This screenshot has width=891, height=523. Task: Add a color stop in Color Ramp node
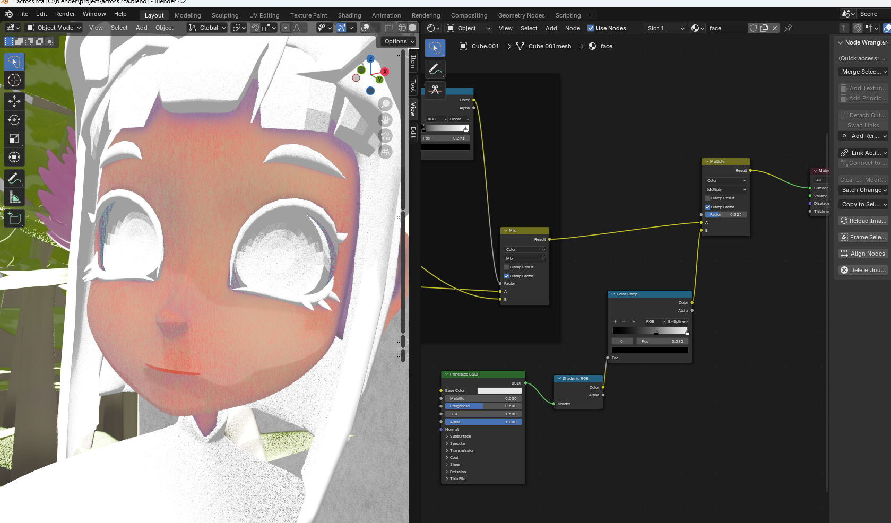(615, 321)
